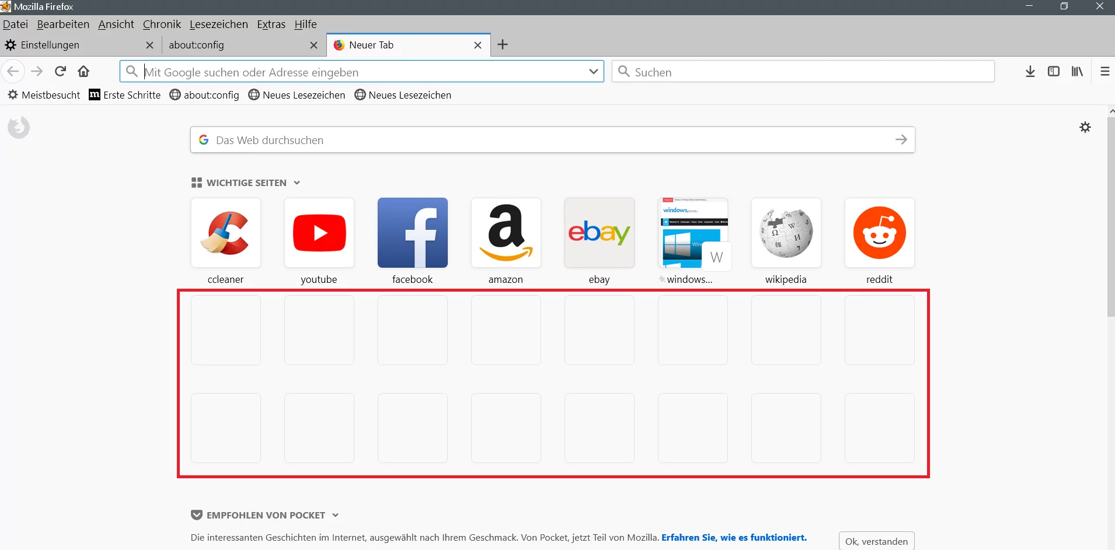Image resolution: width=1115 pixels, height=550 pixels.
Task: Close the about:config tab
Action: (313, 45)
